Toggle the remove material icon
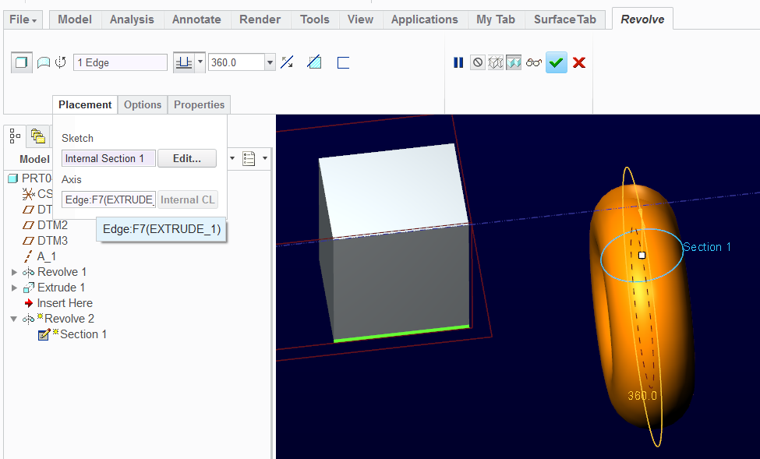The width and height of the screenshot is (760, 459). tap(314, 62)
